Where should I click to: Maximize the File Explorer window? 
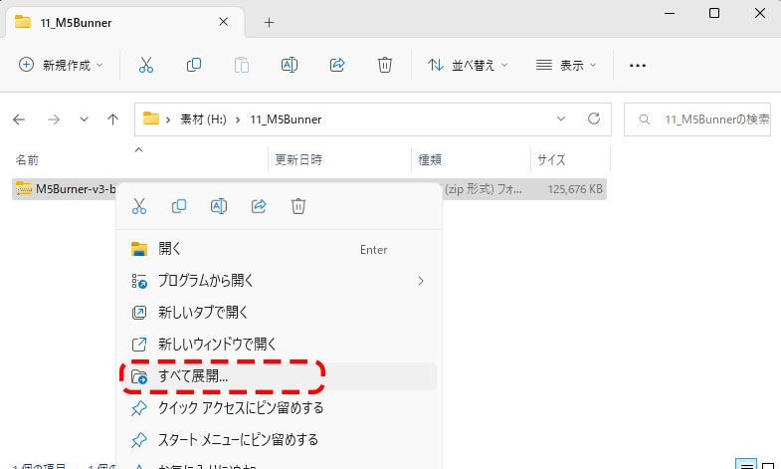(714, 14)
